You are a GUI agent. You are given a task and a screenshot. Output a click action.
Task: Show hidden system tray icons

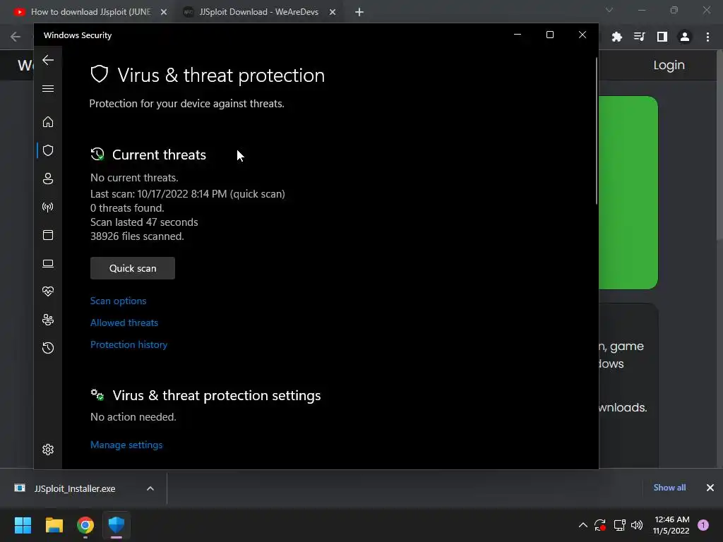[x=582, y=525]
